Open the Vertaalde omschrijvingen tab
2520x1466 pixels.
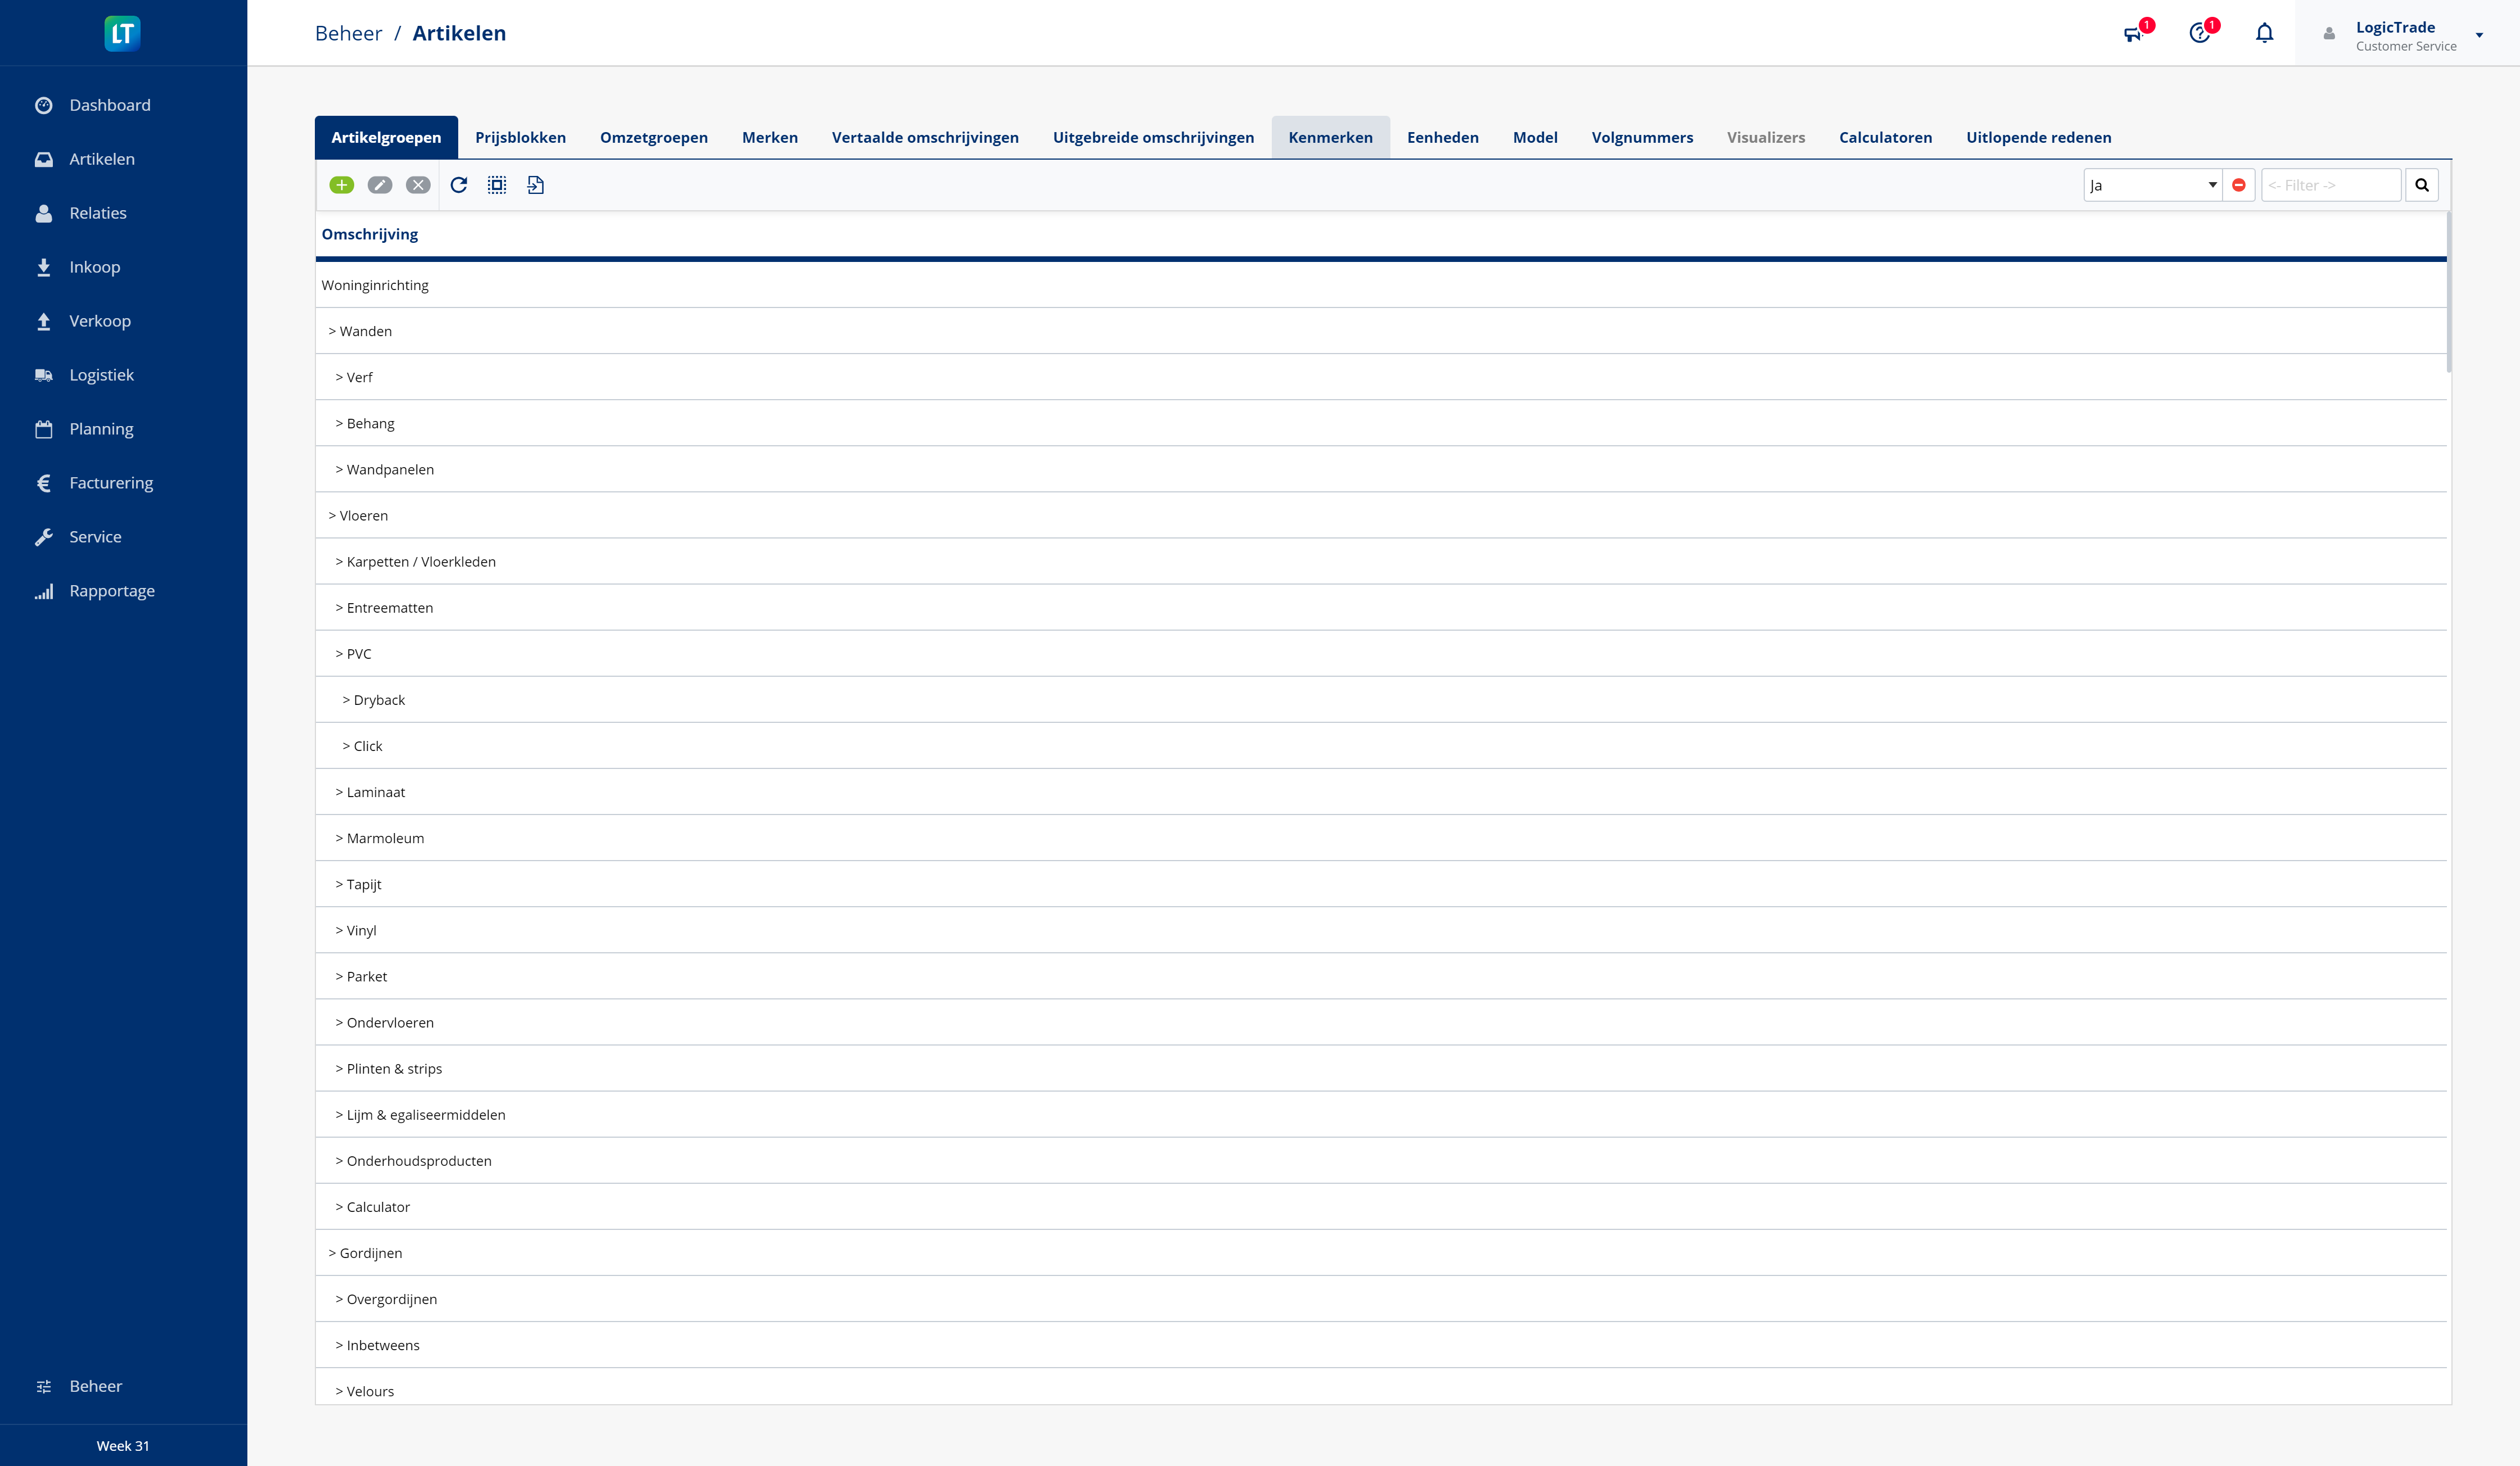[x=925, y=137]
